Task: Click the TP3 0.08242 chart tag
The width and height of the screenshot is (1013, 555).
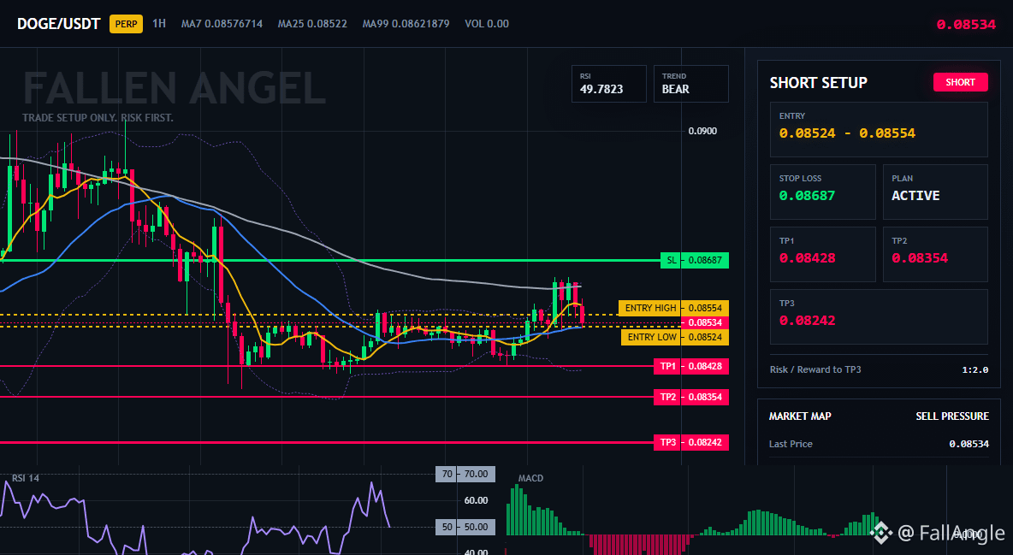Action: click(x=690, y=443)
